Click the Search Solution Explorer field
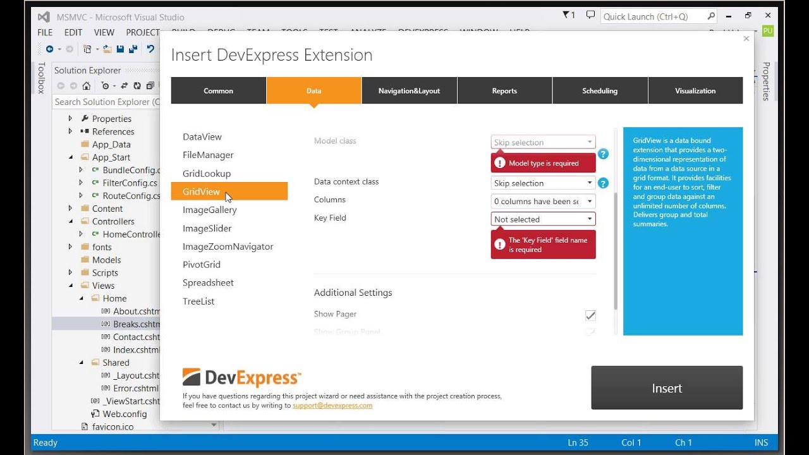The image size is (809, 455). coord(106,102)
